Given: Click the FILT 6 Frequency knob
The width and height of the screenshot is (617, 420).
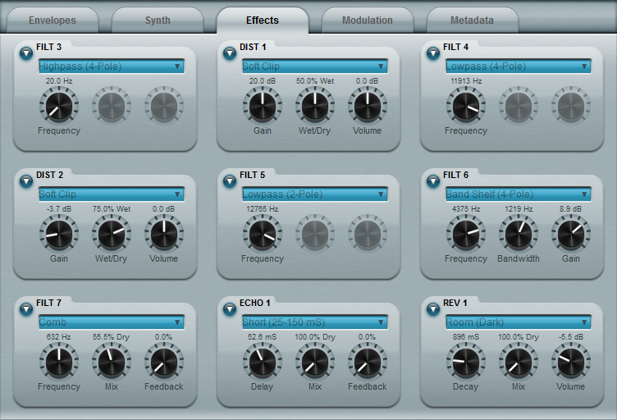Looking at the screenshot, I should [466, 234].
